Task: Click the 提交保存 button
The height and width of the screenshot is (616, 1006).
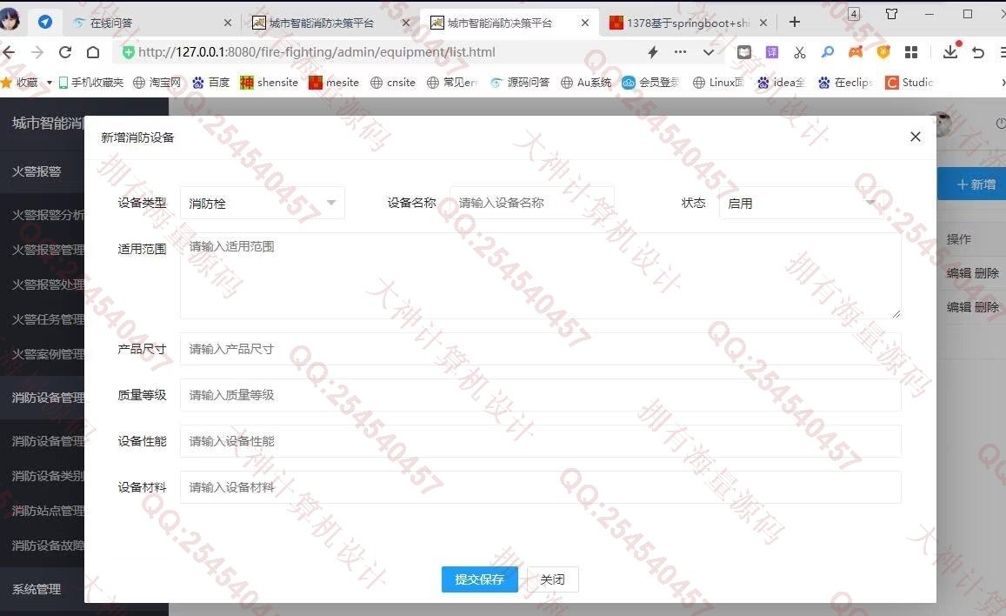Action: [x=479, y=579]
